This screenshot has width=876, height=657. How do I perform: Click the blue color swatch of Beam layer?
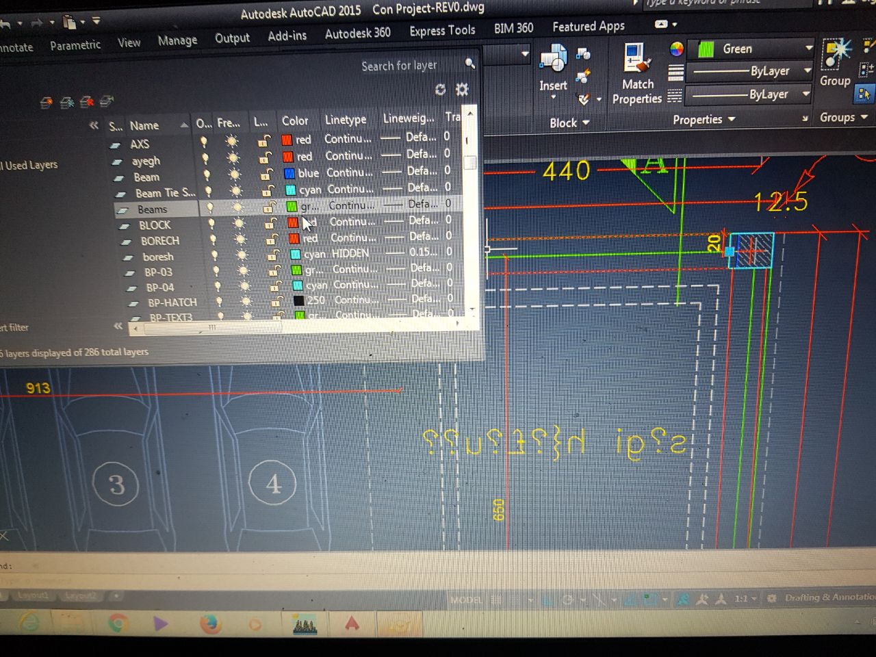pyautogui.click(x=289, y=173)
